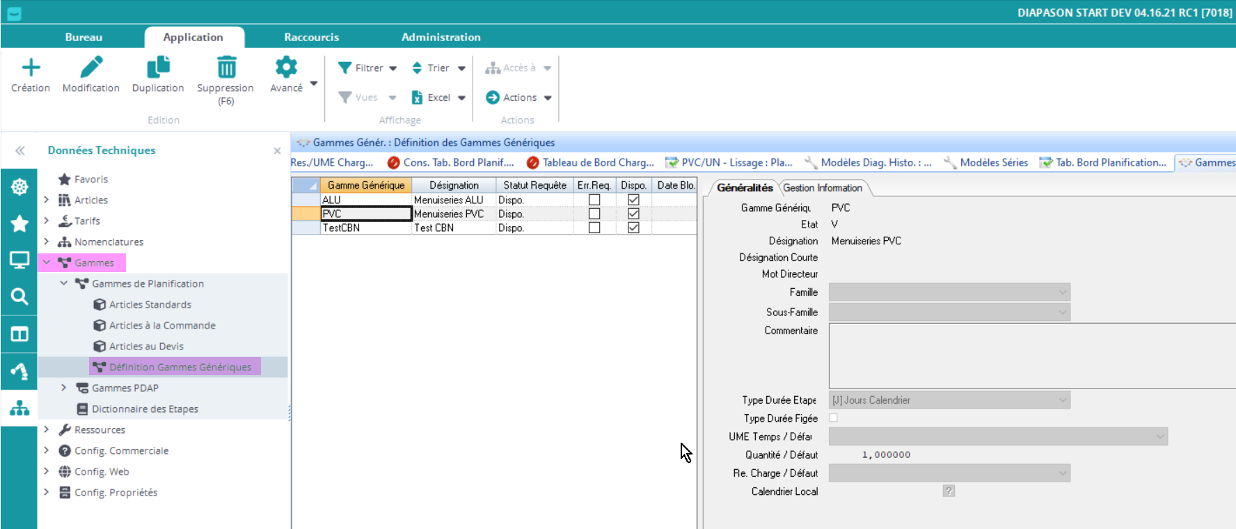The image size is (1236, 529).
Task: Open the Avancé gear tool
Action: pyautogui.click(x=286, y=68)
